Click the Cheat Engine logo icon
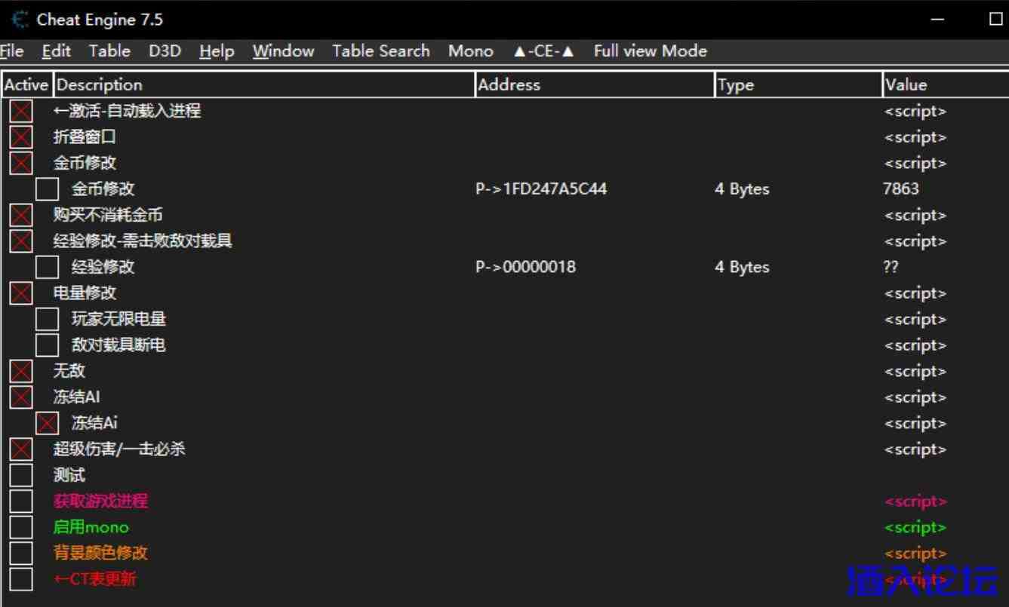This screenshot has height=607, width=1009. coord(20,20)
